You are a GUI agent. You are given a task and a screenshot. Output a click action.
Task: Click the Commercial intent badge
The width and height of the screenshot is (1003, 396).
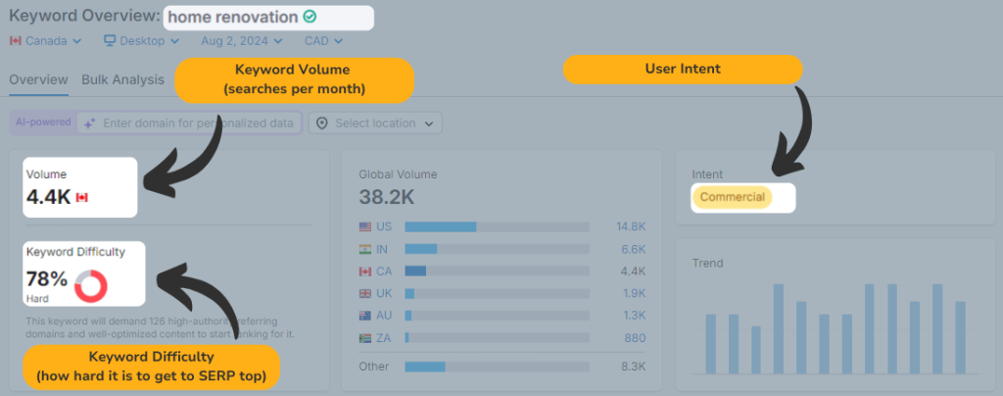[732, 197]
